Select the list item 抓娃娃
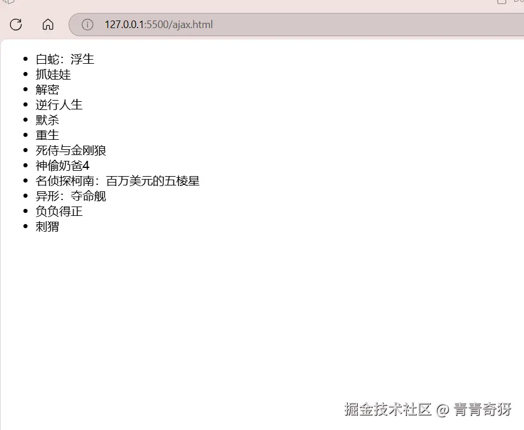The image size is (524, 430). tap(53, 74)
